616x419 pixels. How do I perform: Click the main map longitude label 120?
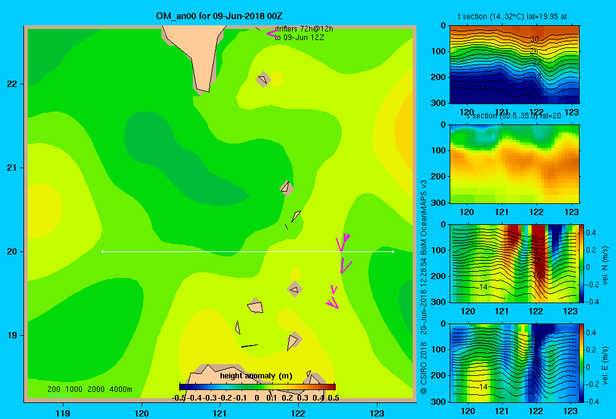(x=142, y=413)
